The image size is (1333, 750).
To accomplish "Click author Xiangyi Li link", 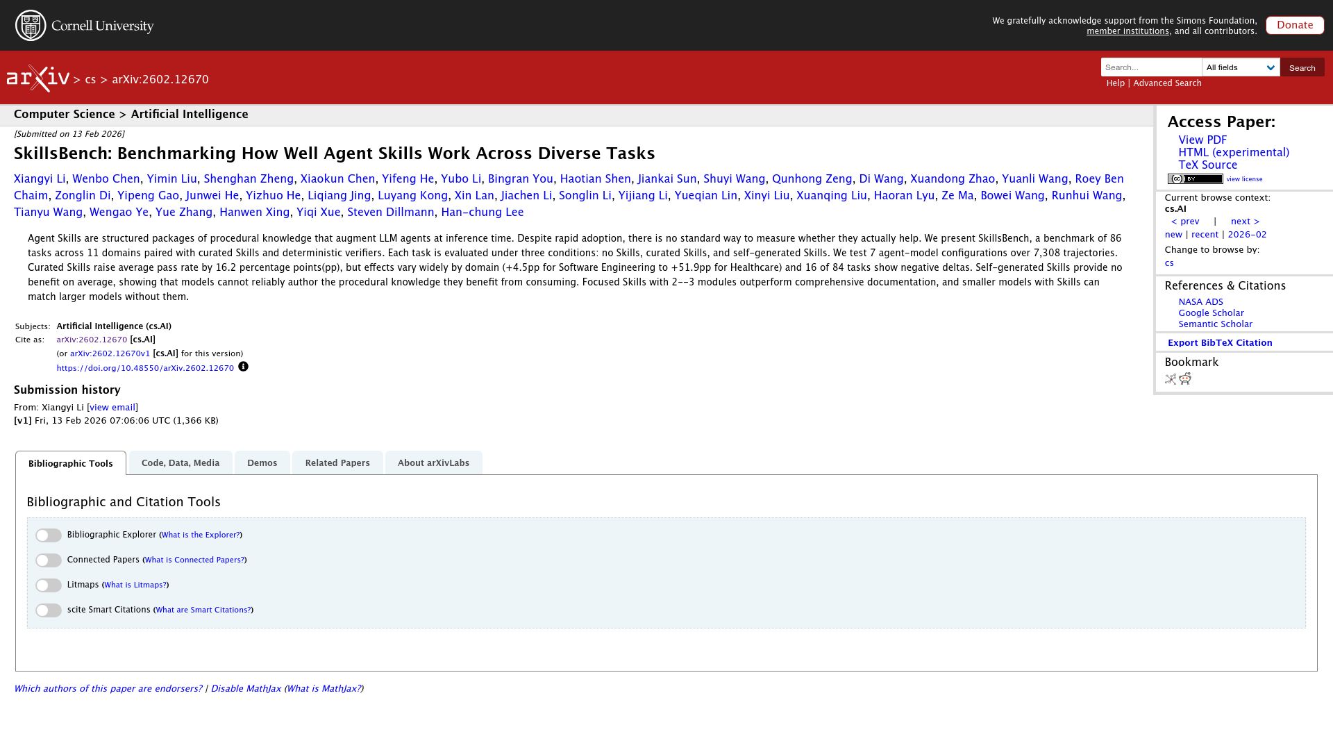I will coord(40,179).
